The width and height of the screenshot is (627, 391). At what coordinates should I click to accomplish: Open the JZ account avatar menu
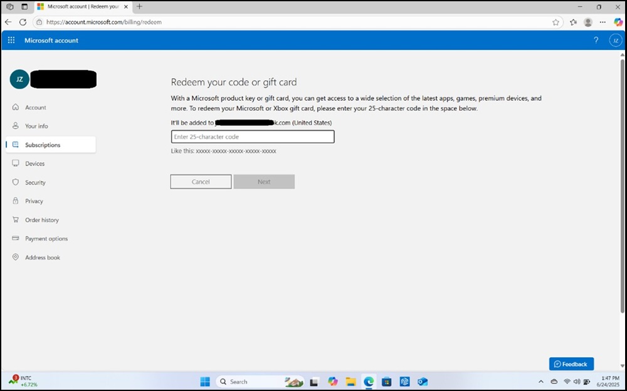point(615,40)
